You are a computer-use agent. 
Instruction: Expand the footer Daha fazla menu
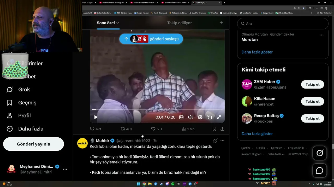coord(276,154)
